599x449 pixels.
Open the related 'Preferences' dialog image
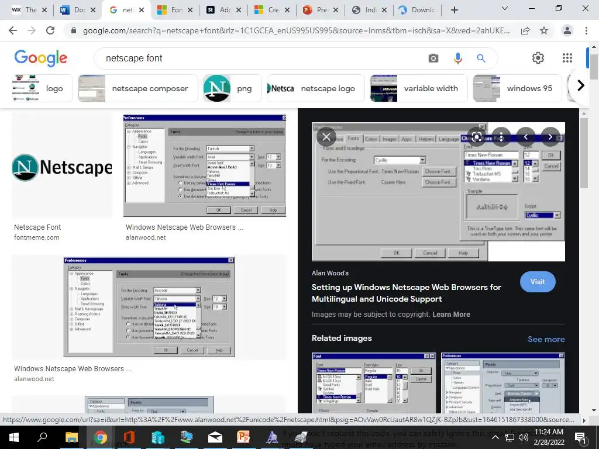(502, 382)
